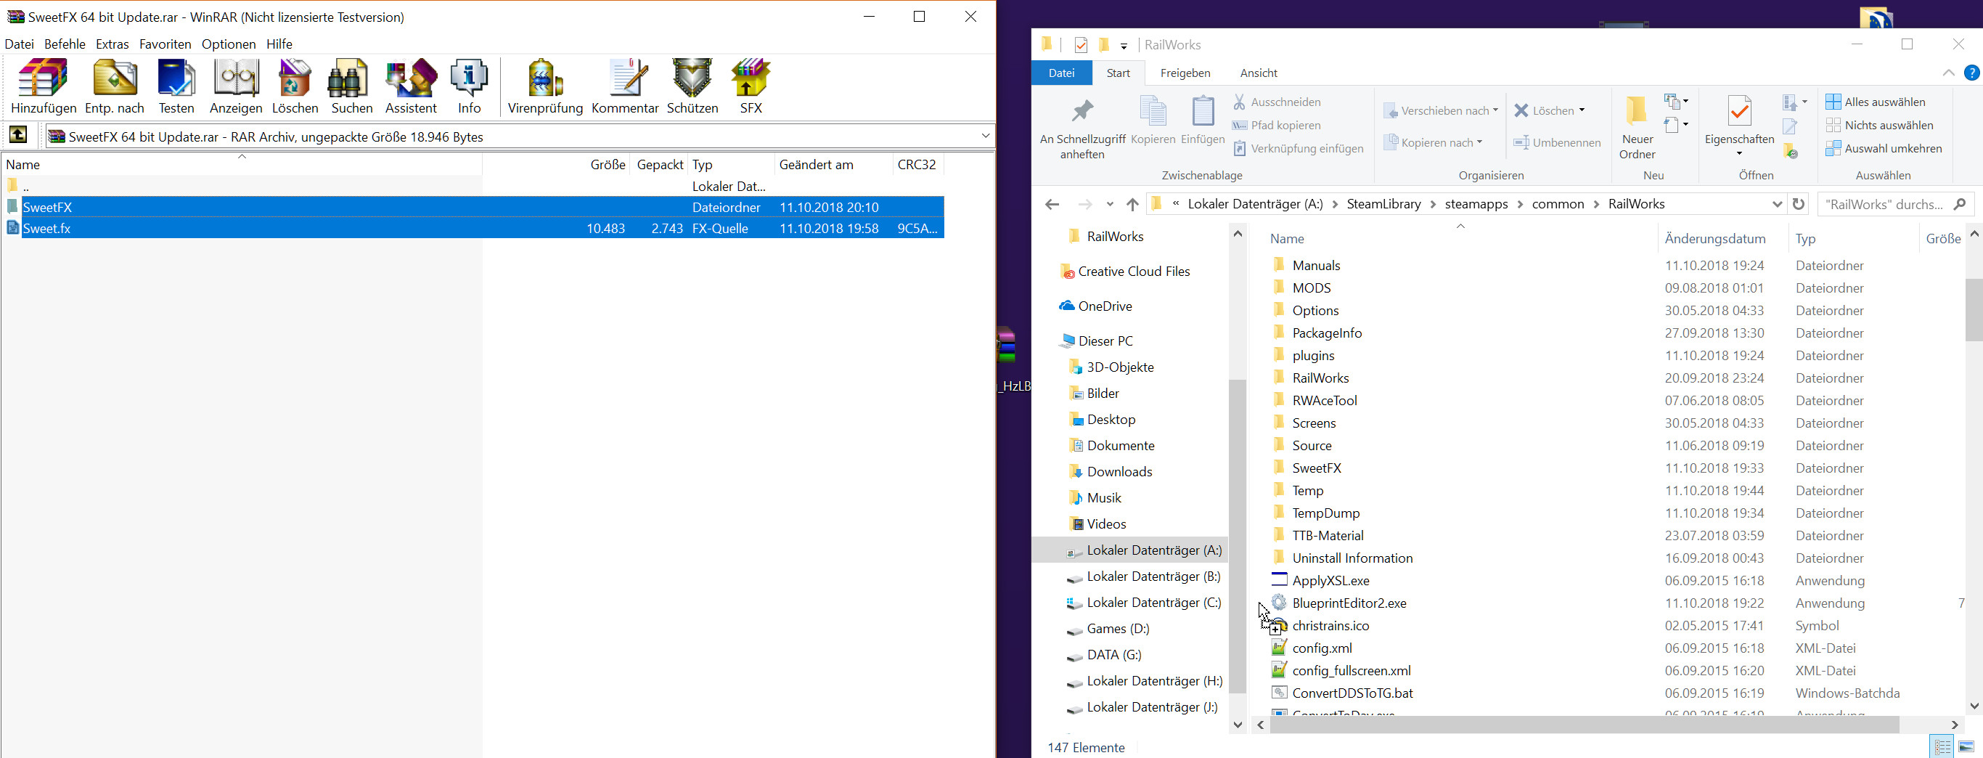Viewport: 1983px width, 758px height.
Task: Click the Explorer back arrow
Action: pyautogui.click(x=1052, y=204)
